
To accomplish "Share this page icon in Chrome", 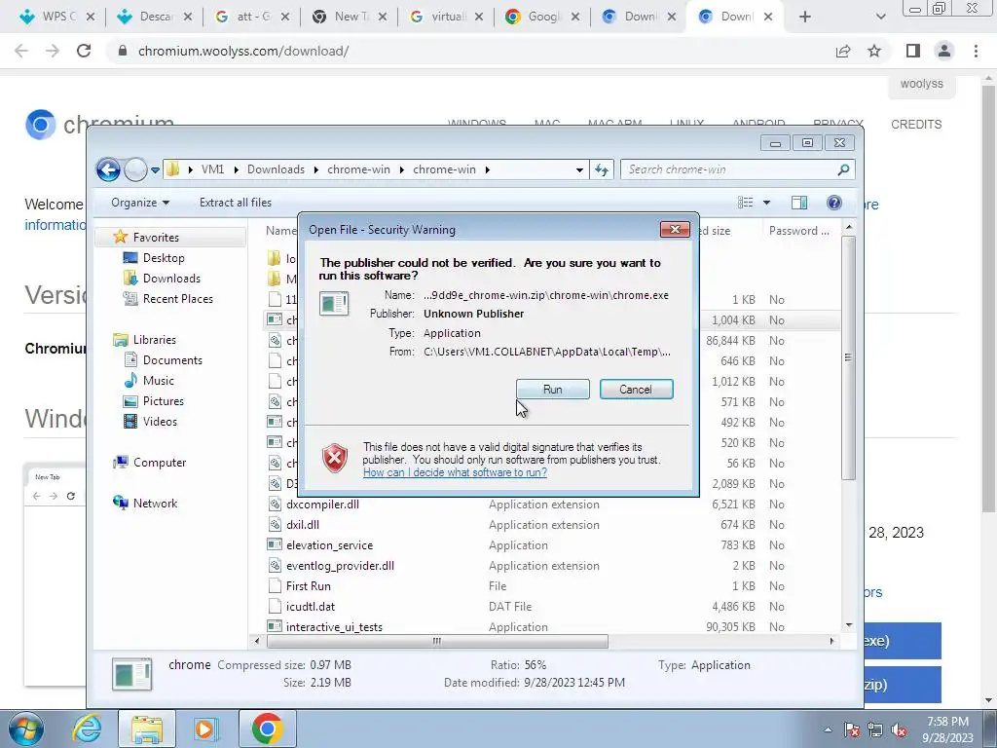I will click(843, 51).
